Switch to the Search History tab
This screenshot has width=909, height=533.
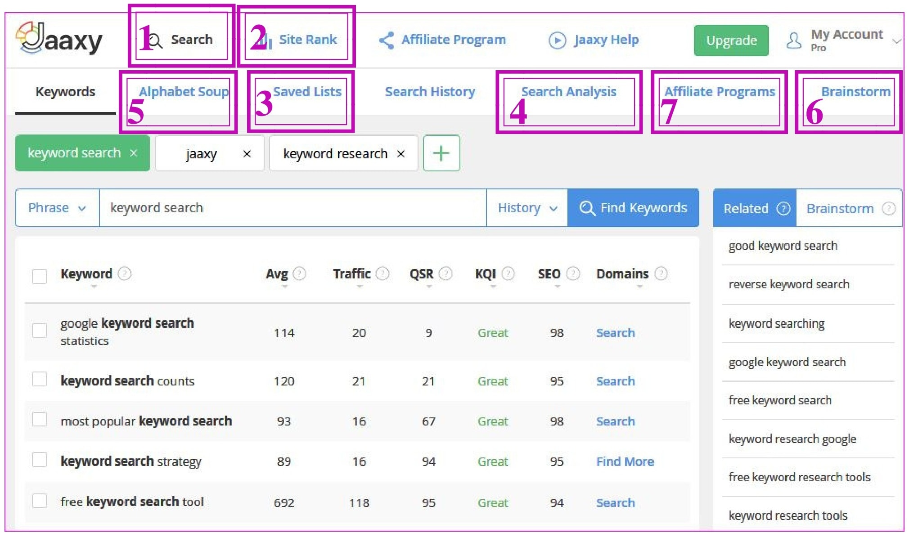[430, 92]
